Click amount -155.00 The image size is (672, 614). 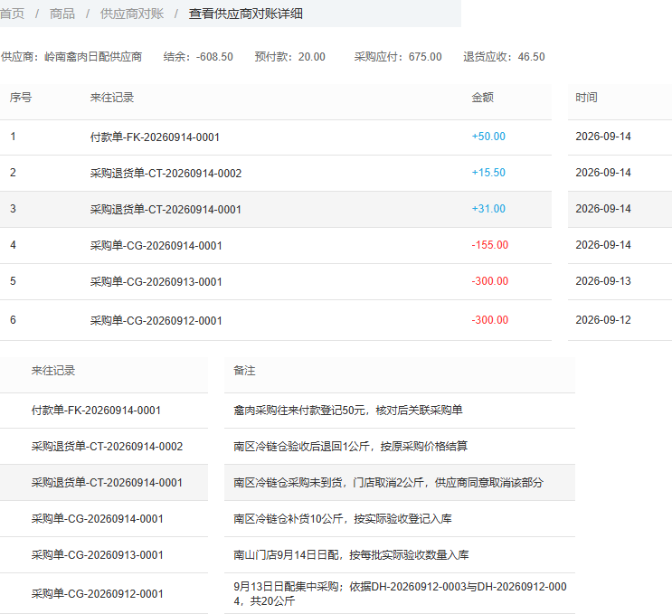(490, 245)
